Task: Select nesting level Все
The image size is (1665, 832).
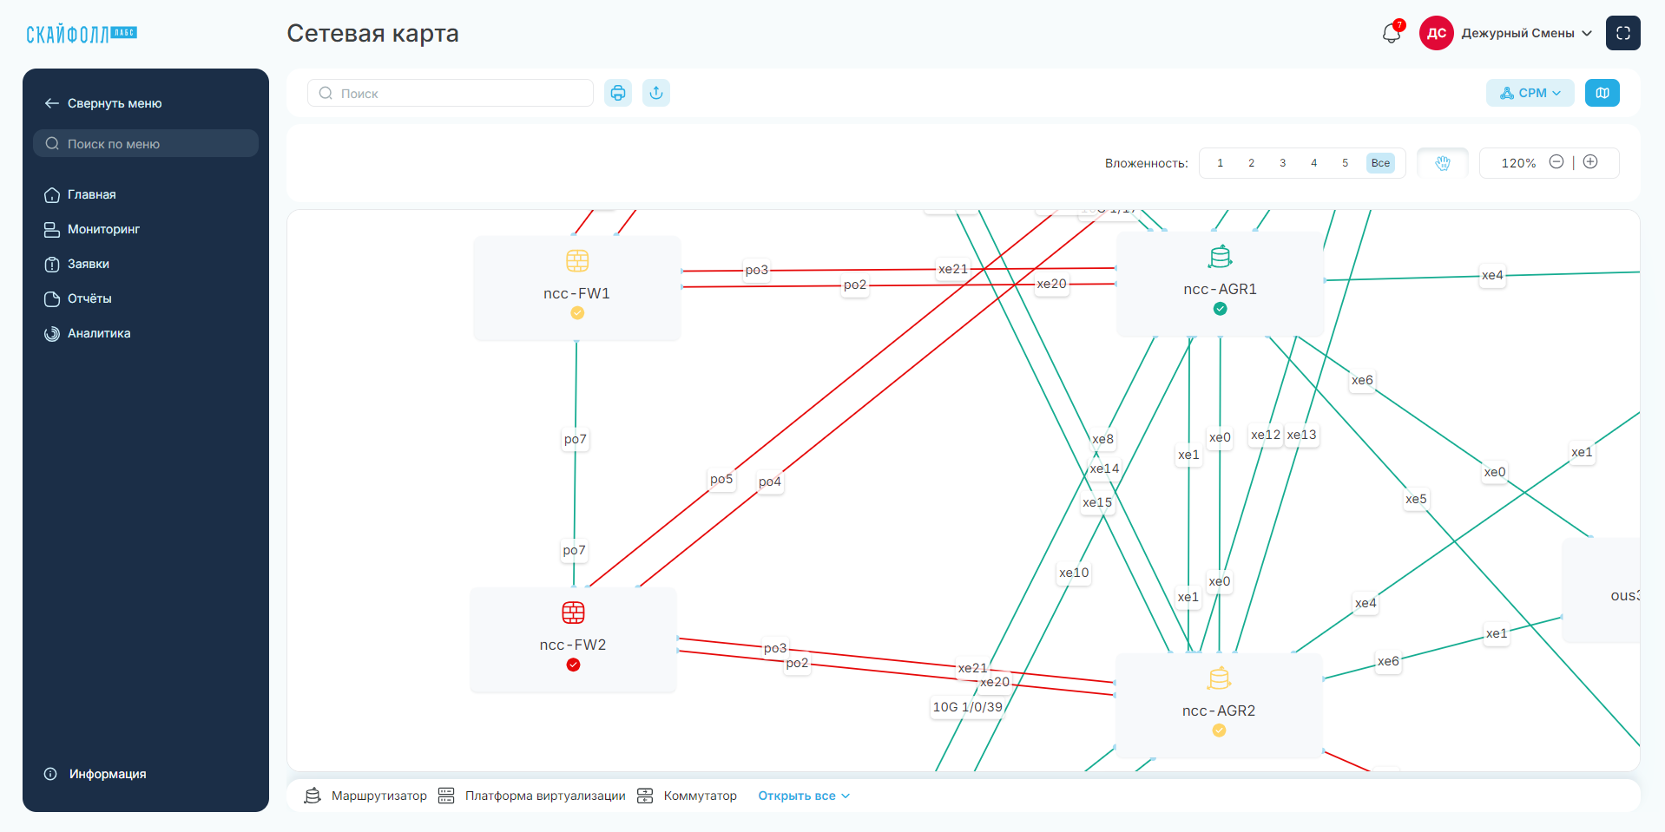Action: (1380, 163)
